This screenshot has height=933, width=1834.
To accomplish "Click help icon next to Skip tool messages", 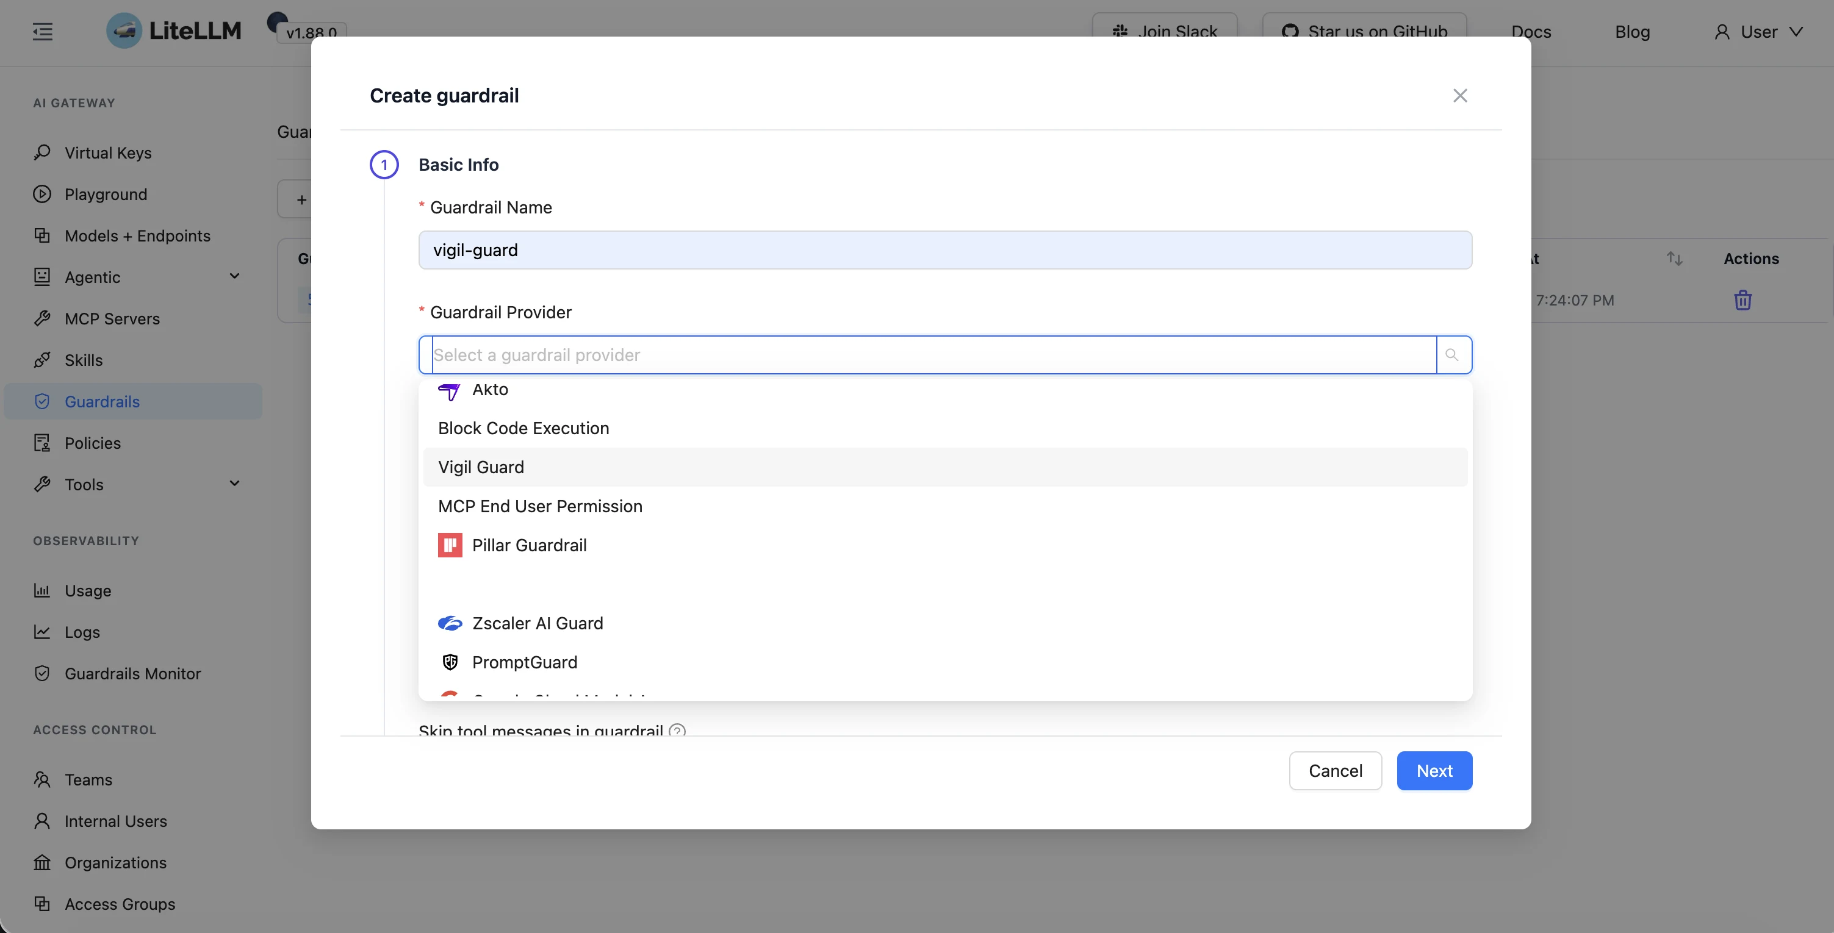I will 677,730.
